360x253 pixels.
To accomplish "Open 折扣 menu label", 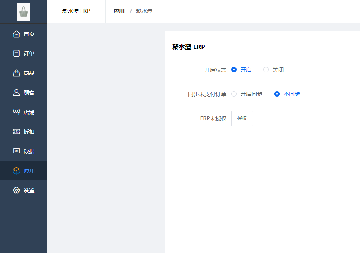I will click(29, 132).
